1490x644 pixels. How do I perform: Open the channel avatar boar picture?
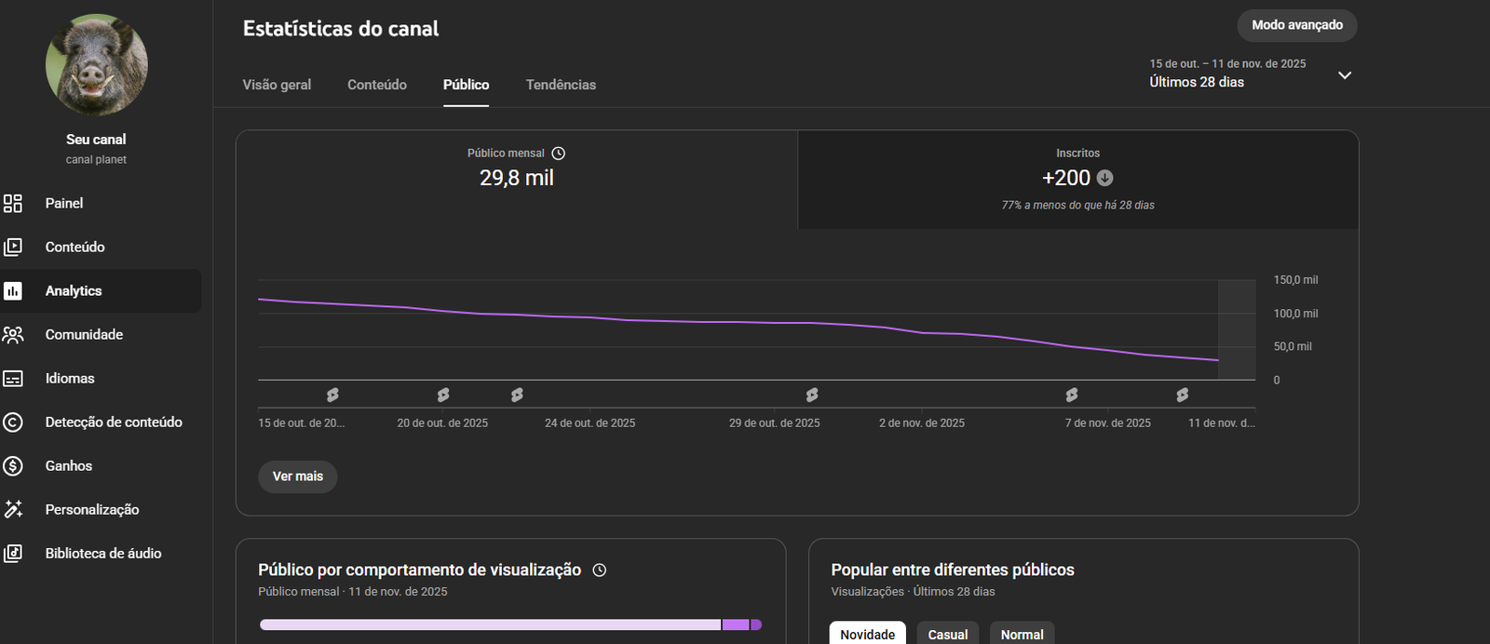tap(96, 64)
